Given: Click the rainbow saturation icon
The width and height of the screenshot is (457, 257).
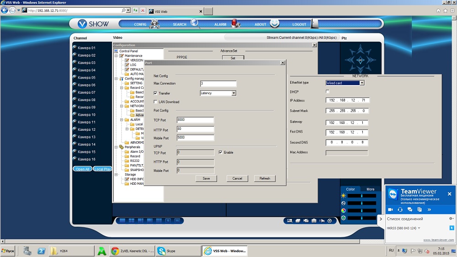Looking at the screenshot, I should [344, 211].
